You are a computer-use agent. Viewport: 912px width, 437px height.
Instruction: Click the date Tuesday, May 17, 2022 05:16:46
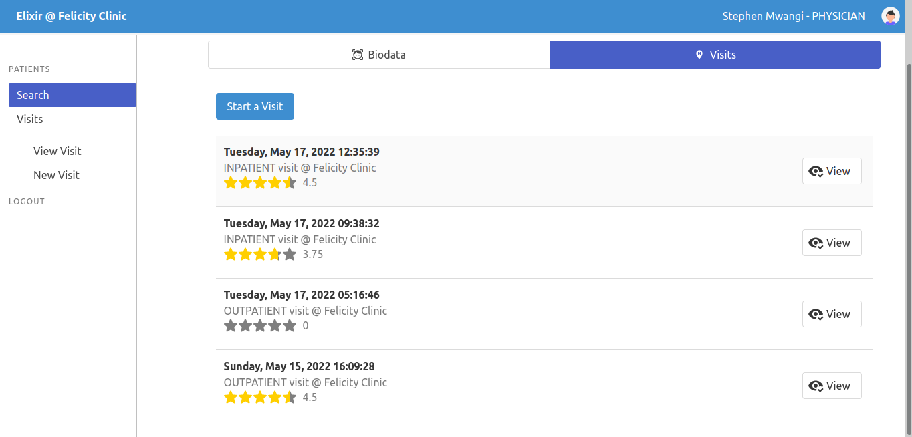[302, 295]
